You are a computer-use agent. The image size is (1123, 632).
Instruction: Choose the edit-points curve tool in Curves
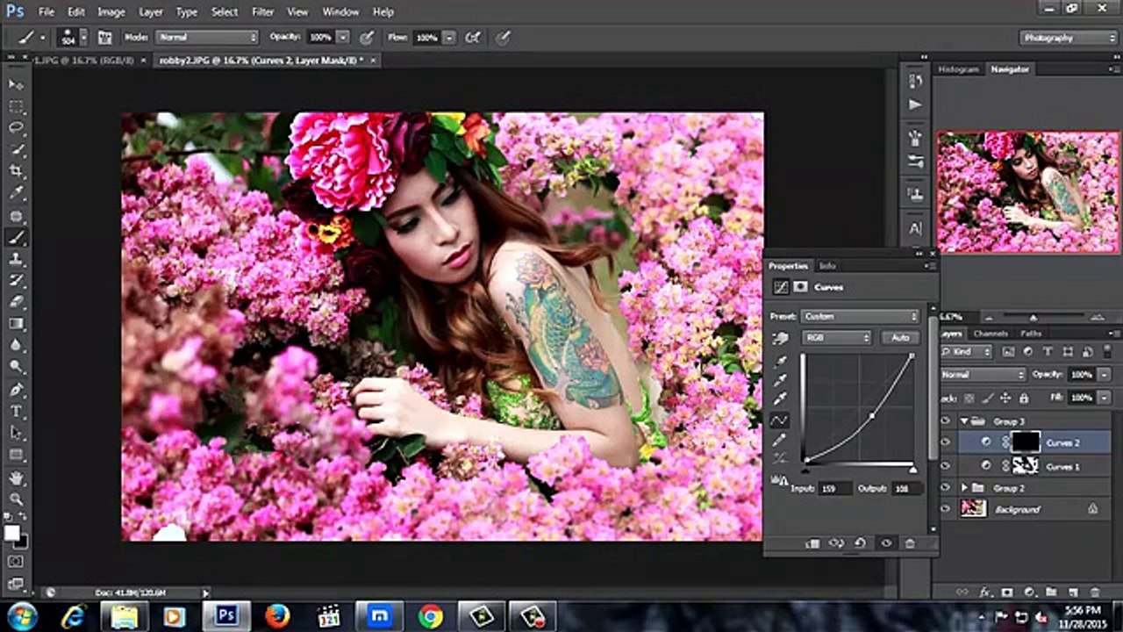tap(779, 420)
